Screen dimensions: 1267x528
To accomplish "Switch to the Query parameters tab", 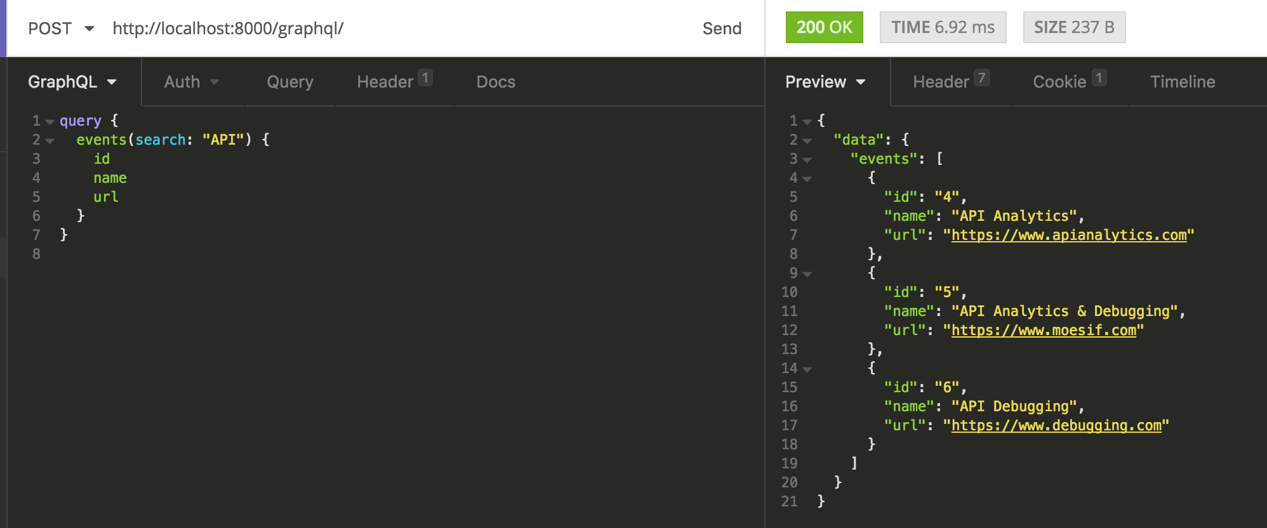I will [x=289, y=81].
